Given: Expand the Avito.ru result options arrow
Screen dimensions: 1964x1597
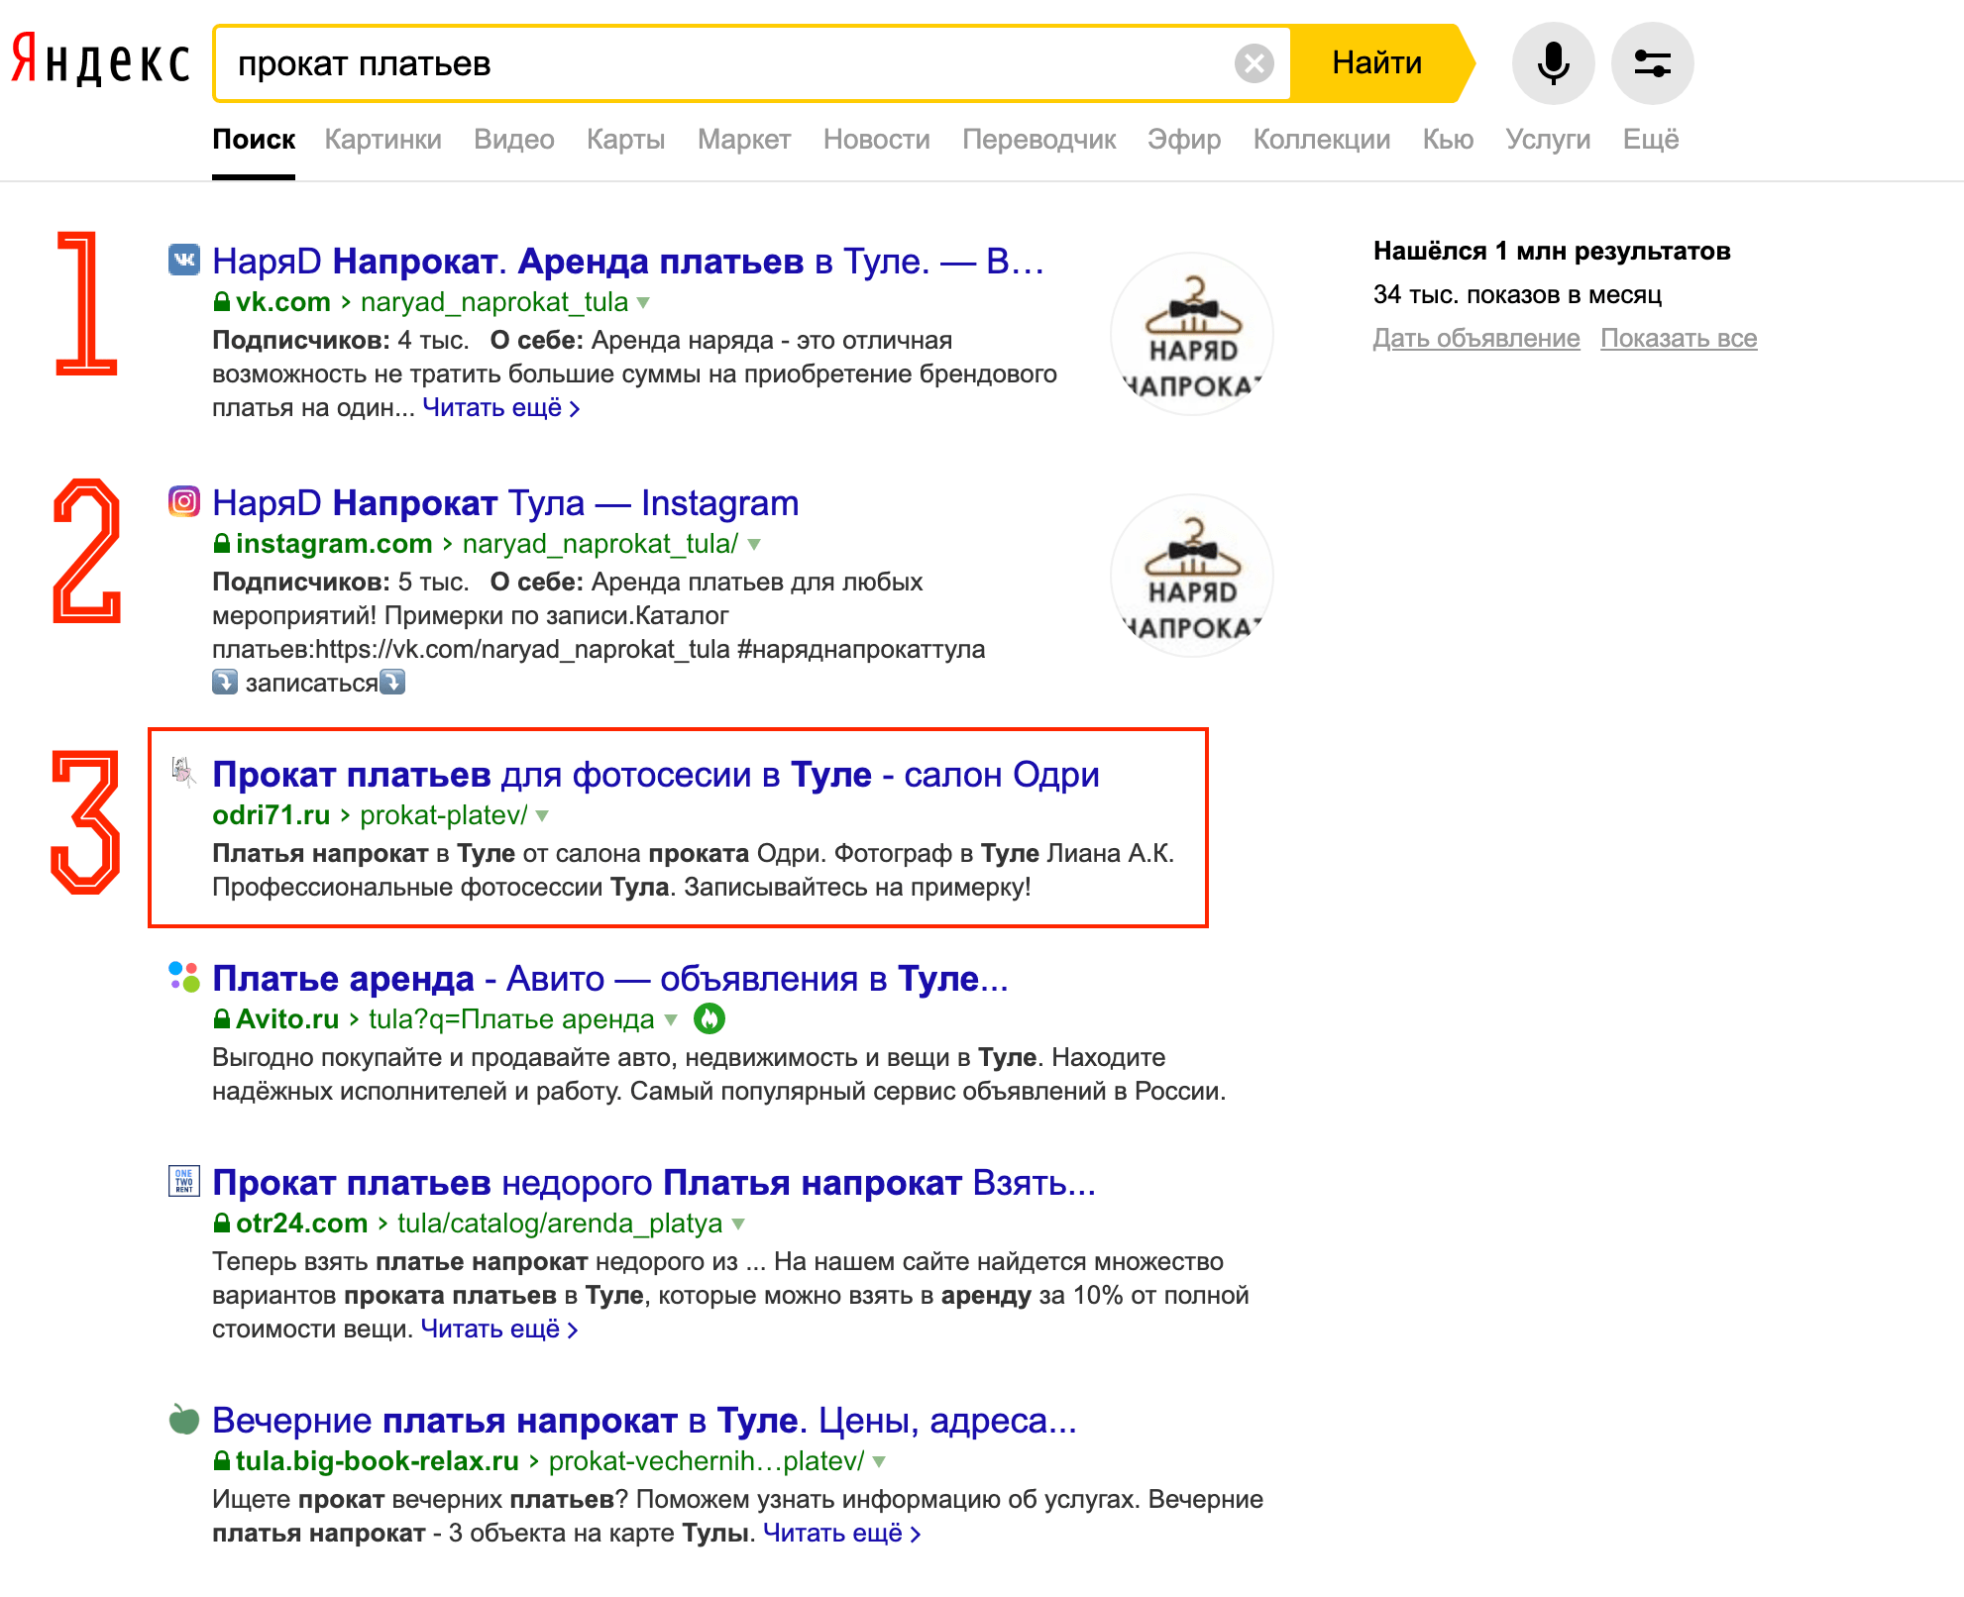Looking at the screenshot, I should 671,1019.
